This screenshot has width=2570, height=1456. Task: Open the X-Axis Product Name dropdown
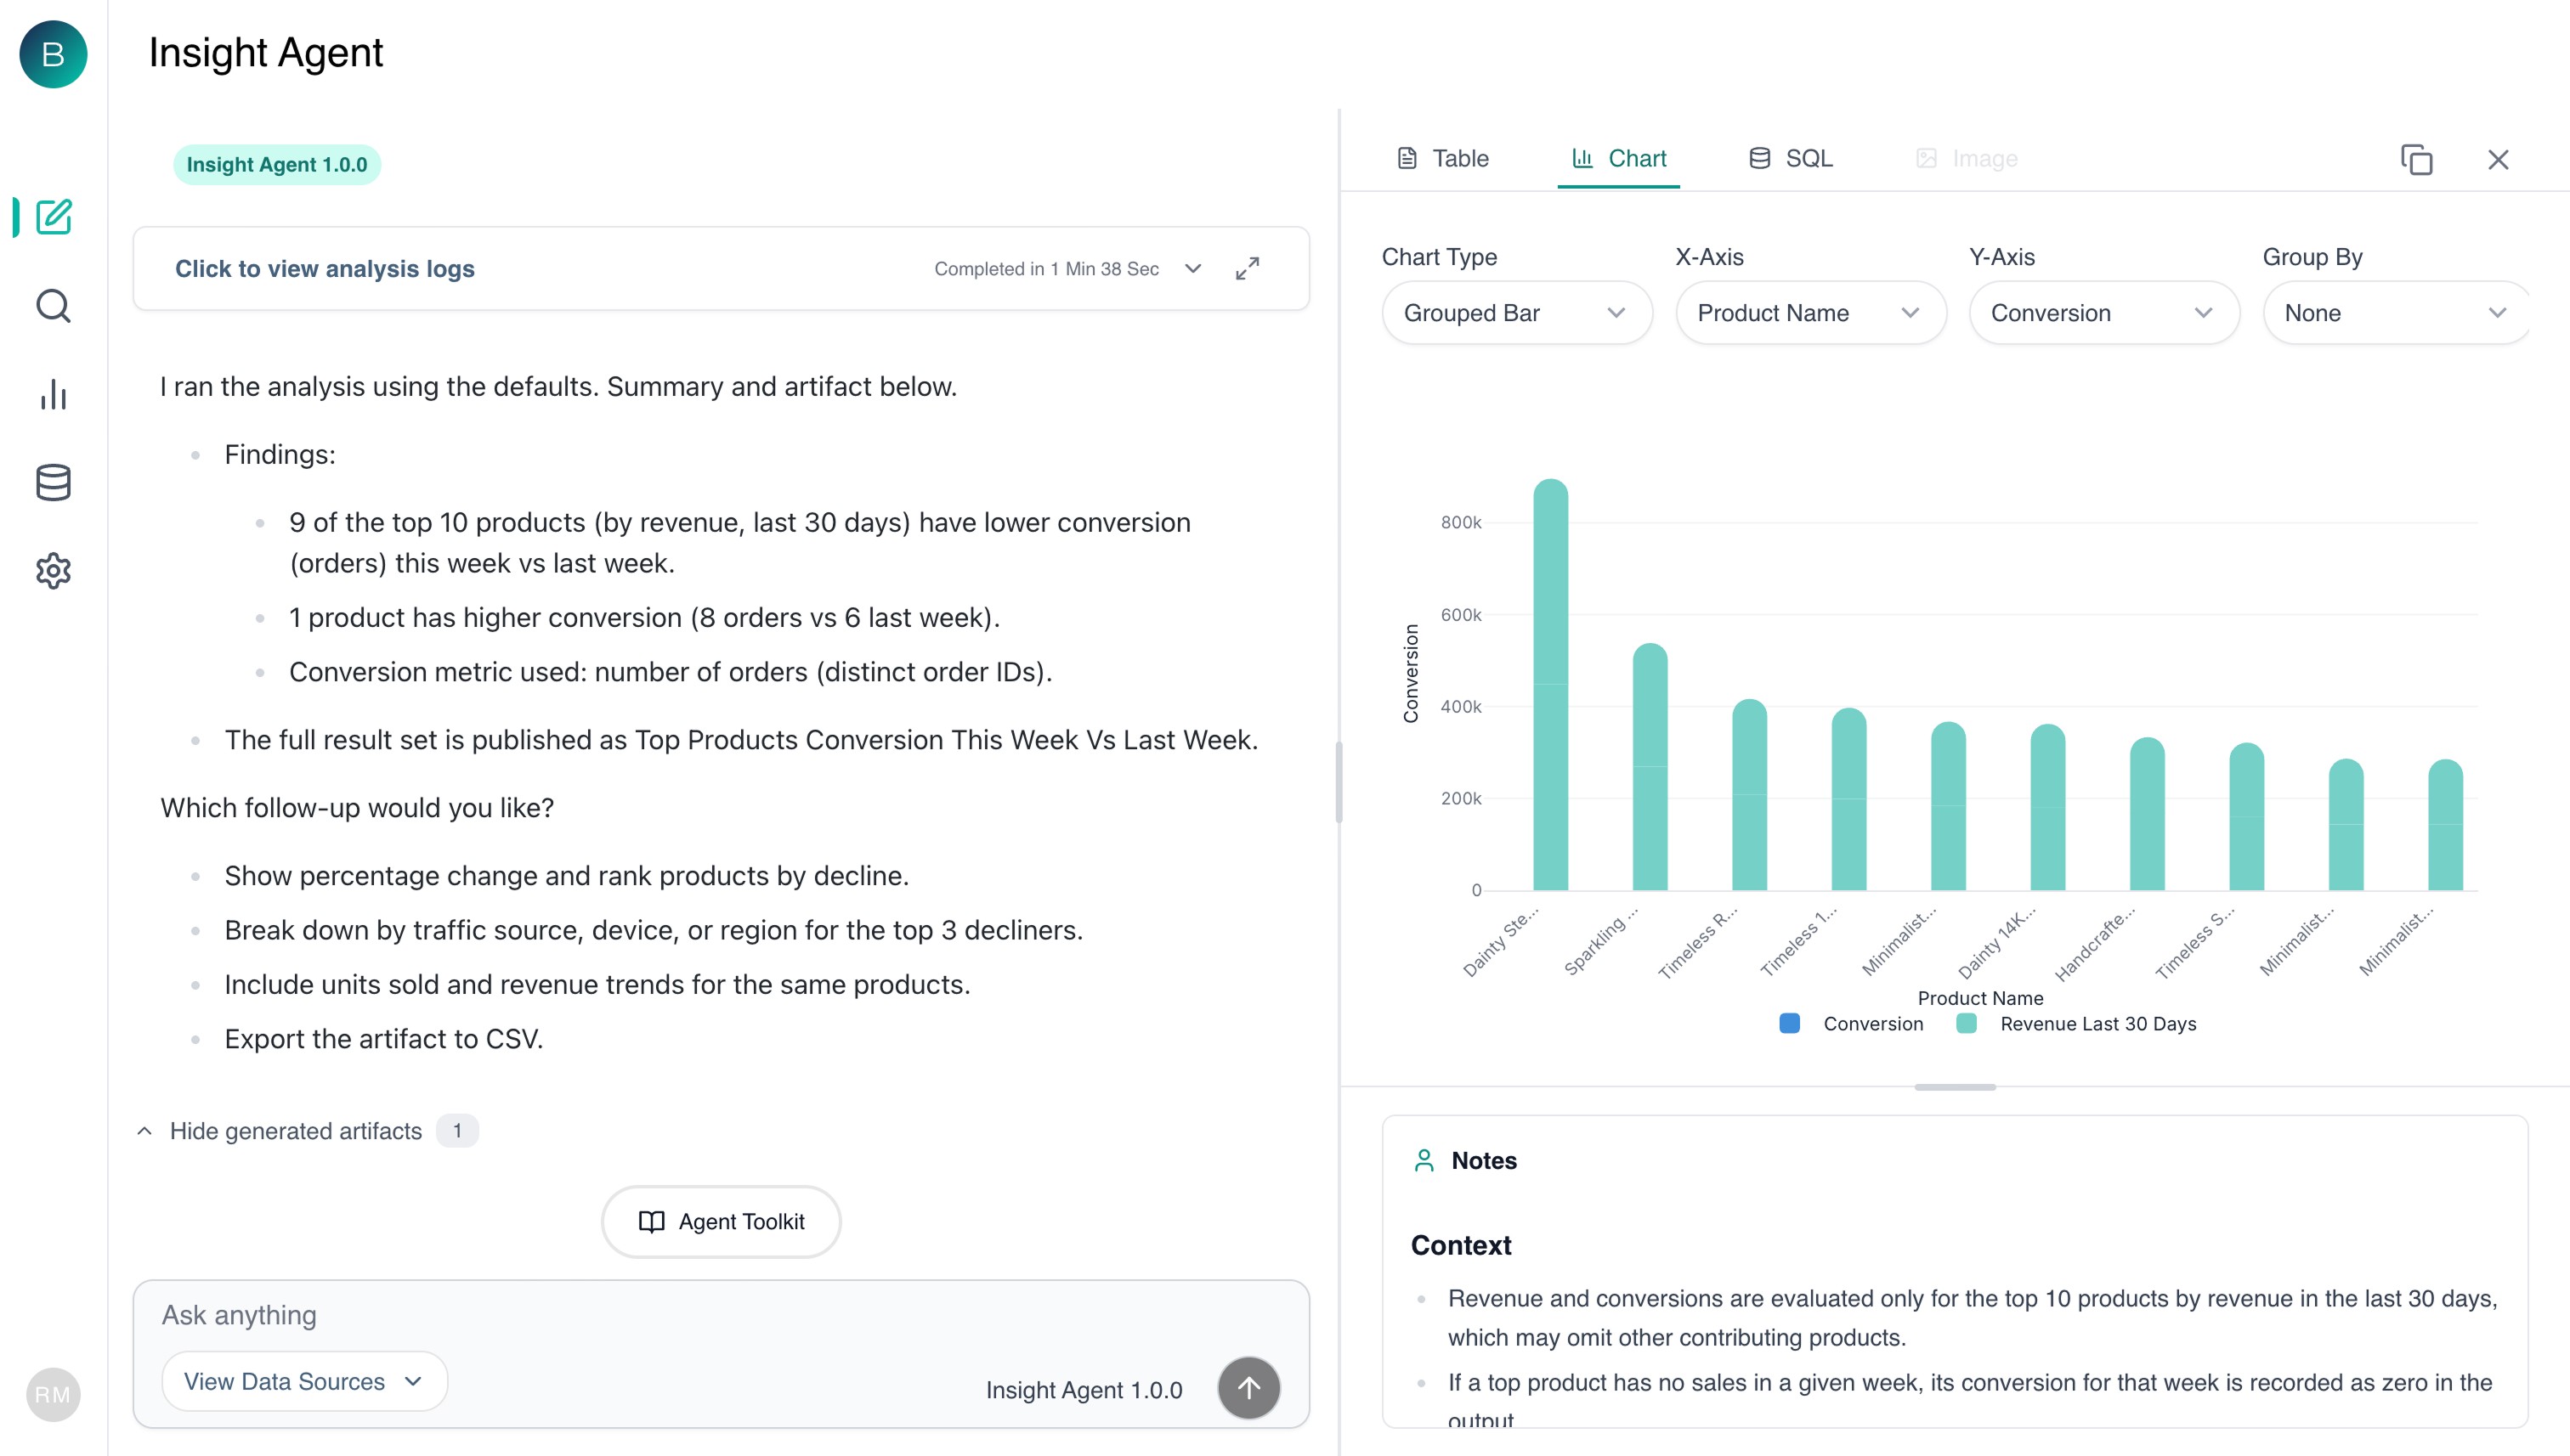tap(1809, 313)
